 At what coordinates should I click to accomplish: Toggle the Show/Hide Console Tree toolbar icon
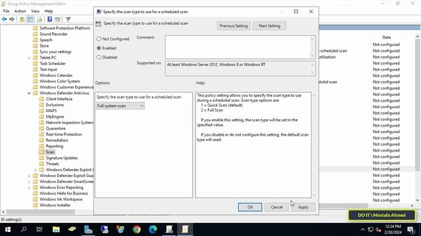(x=30, y=19)
